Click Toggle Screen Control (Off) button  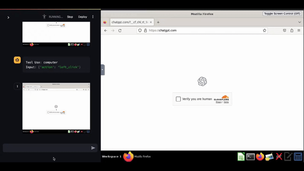point(282,14)
